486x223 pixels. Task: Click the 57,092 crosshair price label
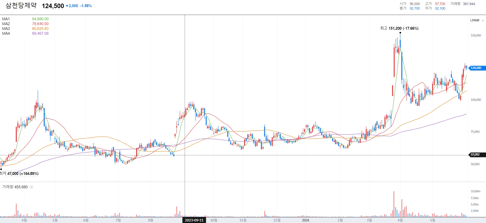pos(477,155)
